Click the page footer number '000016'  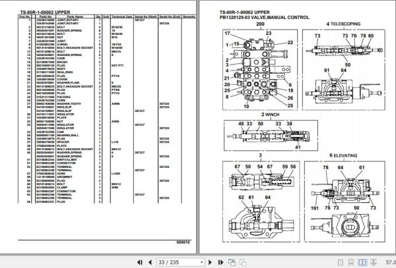click(x=183, y=242)
